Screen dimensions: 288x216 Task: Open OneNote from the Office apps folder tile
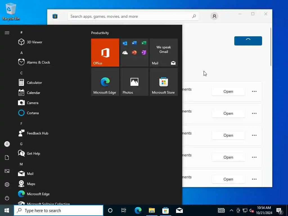(144, 53)
